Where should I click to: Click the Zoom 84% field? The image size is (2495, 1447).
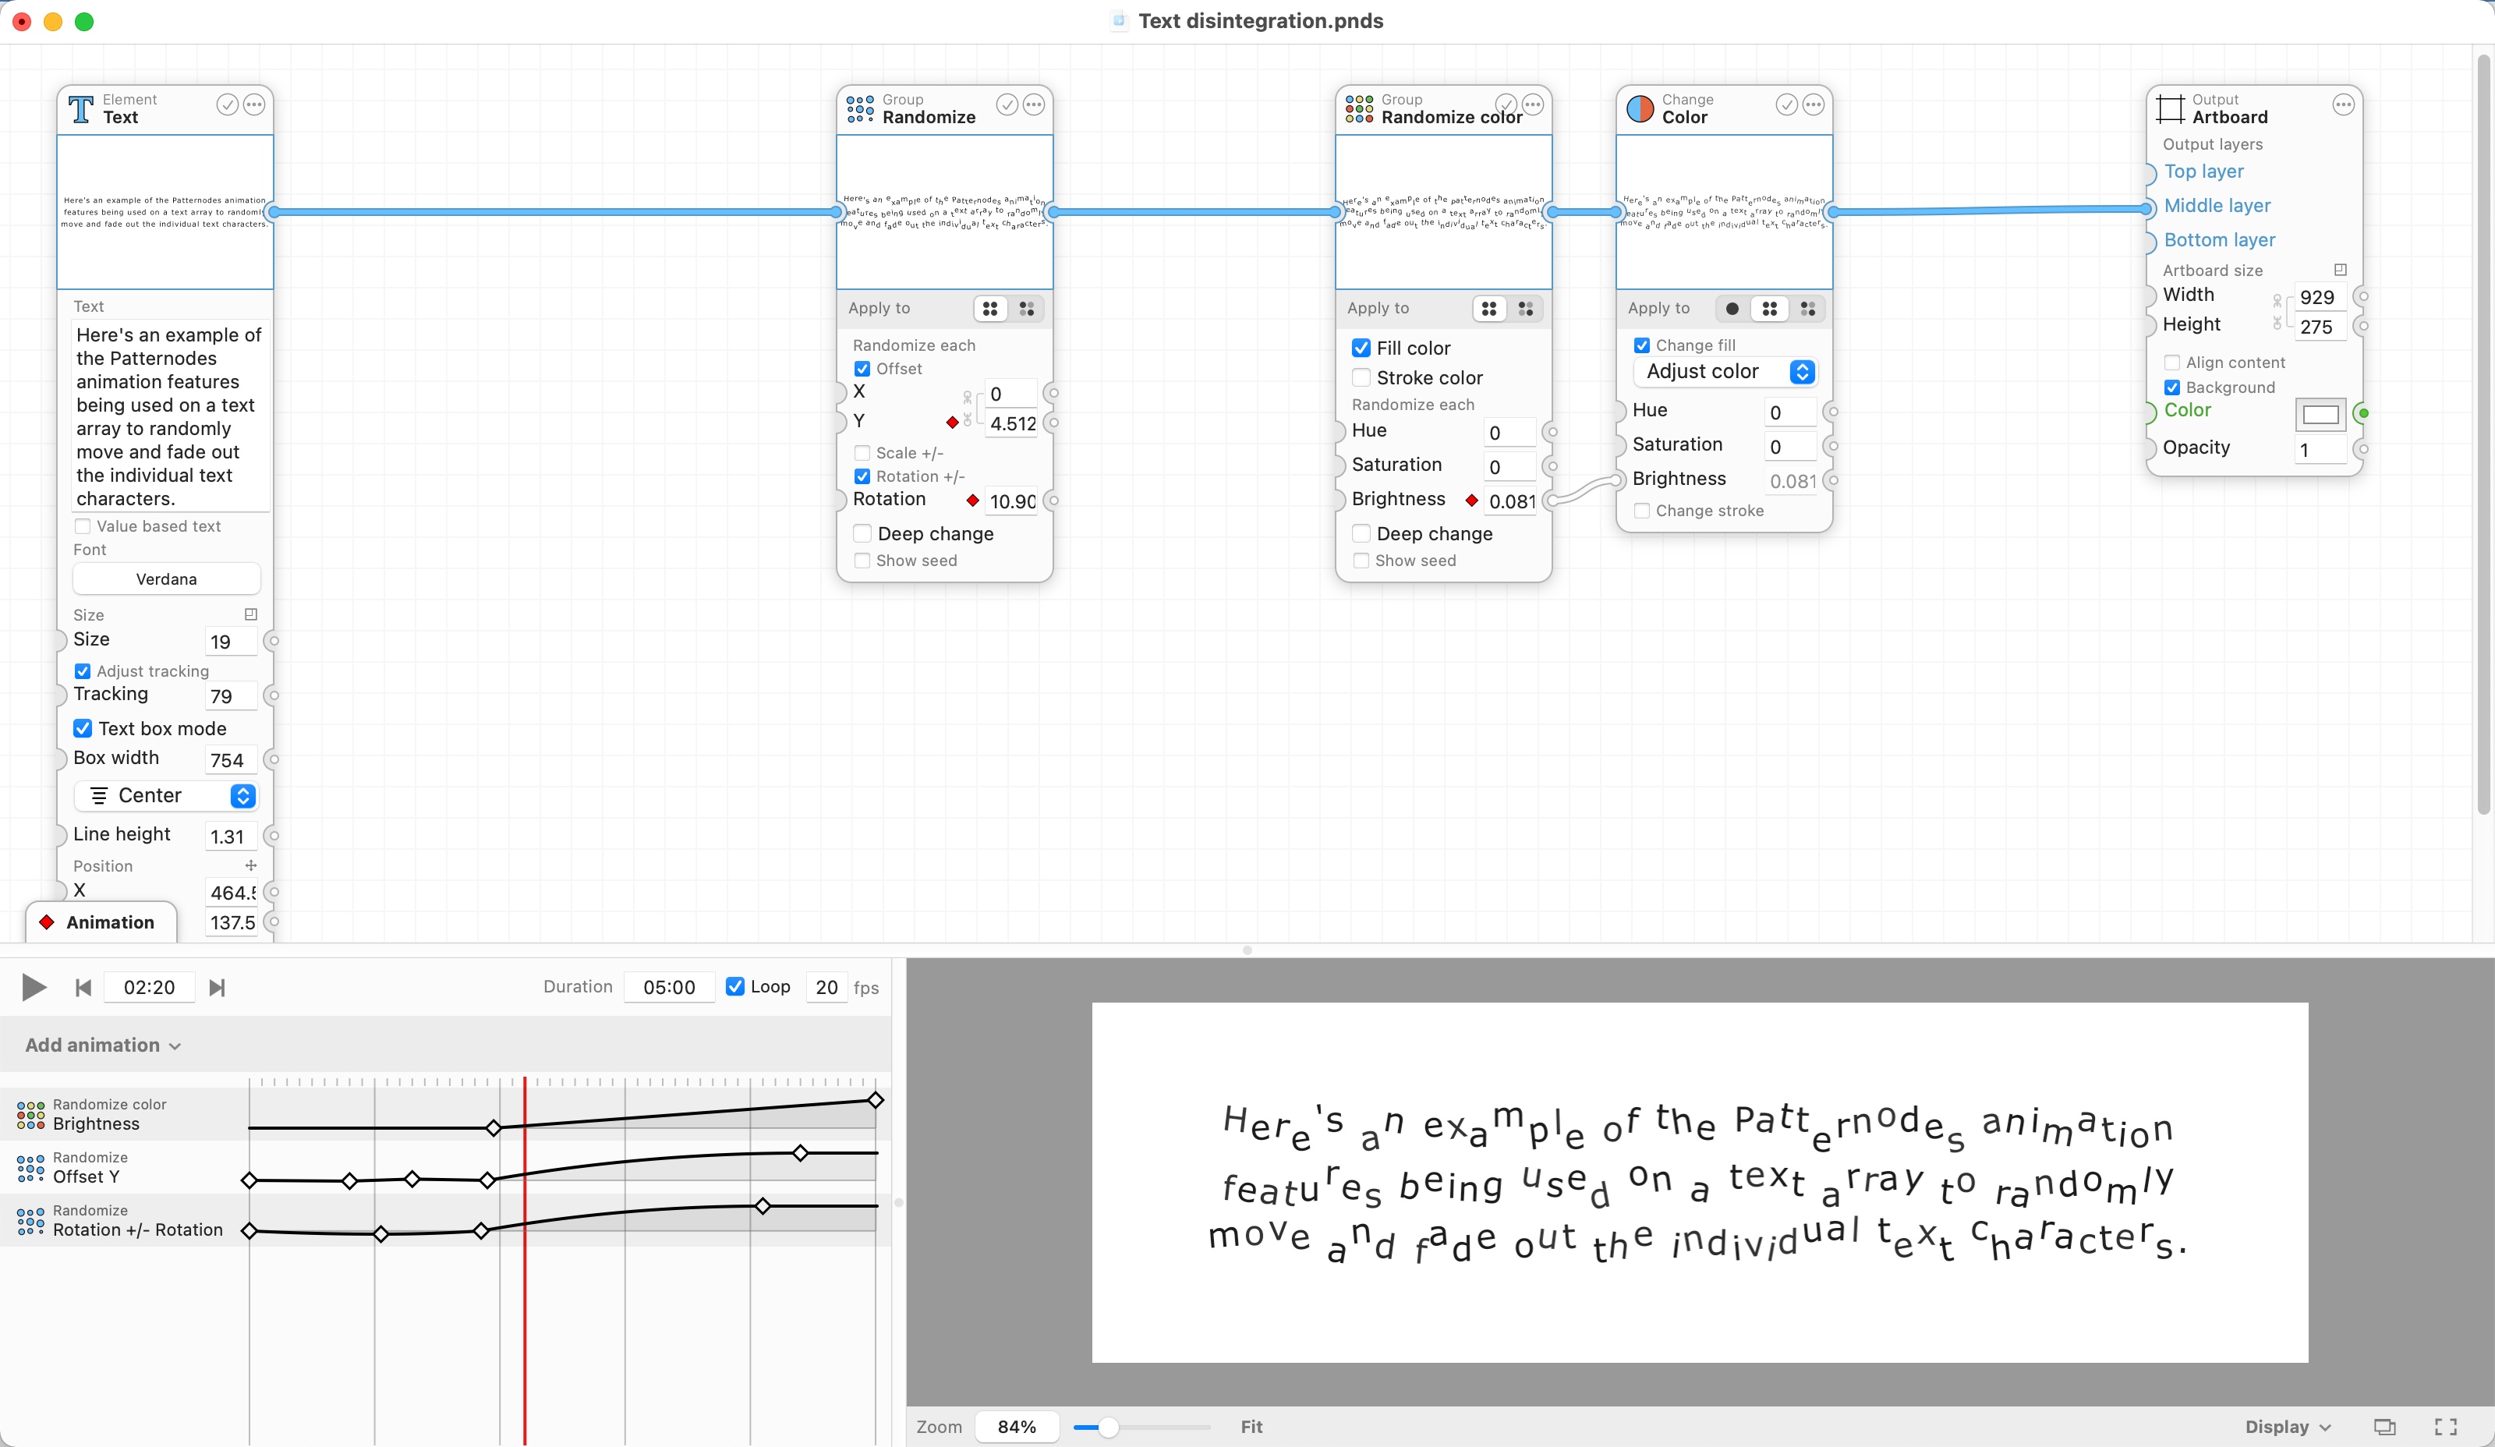point(1017,1426)
